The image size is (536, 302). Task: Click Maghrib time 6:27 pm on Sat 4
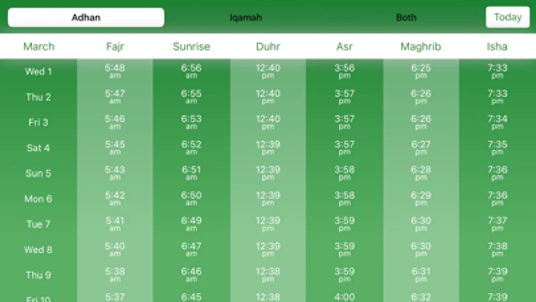coord(421,147)
